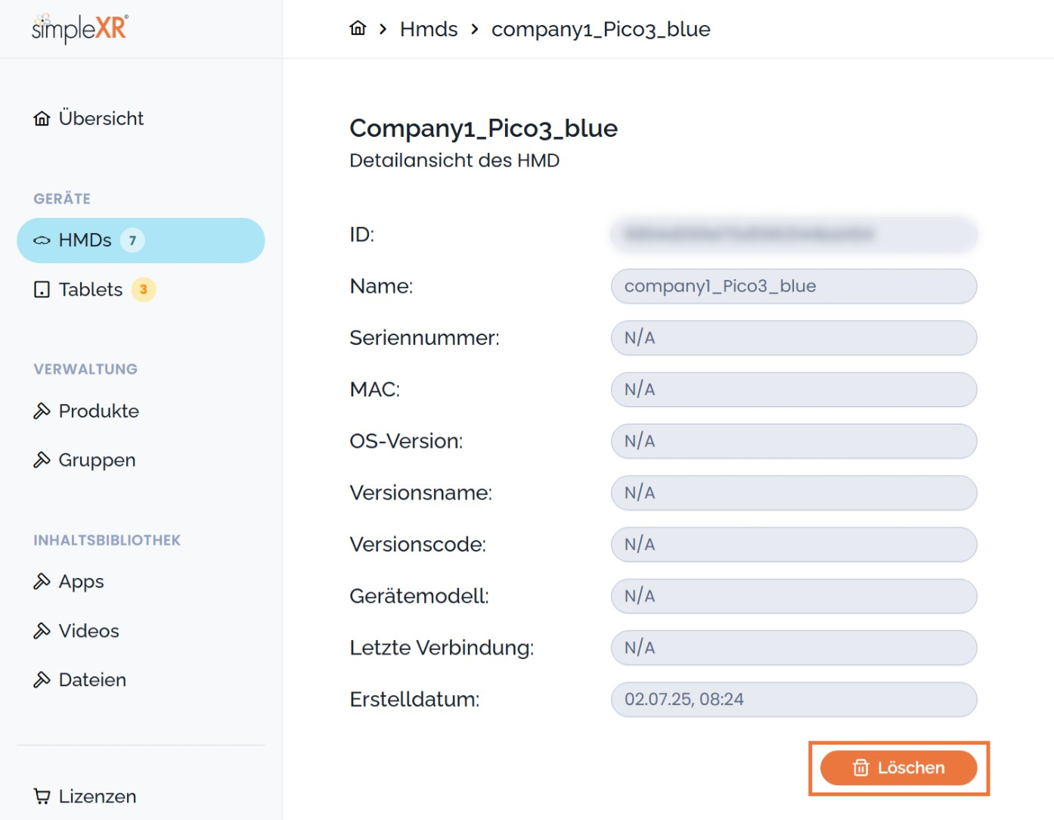Click the Erstelldatum field

[x=793, y=700]
